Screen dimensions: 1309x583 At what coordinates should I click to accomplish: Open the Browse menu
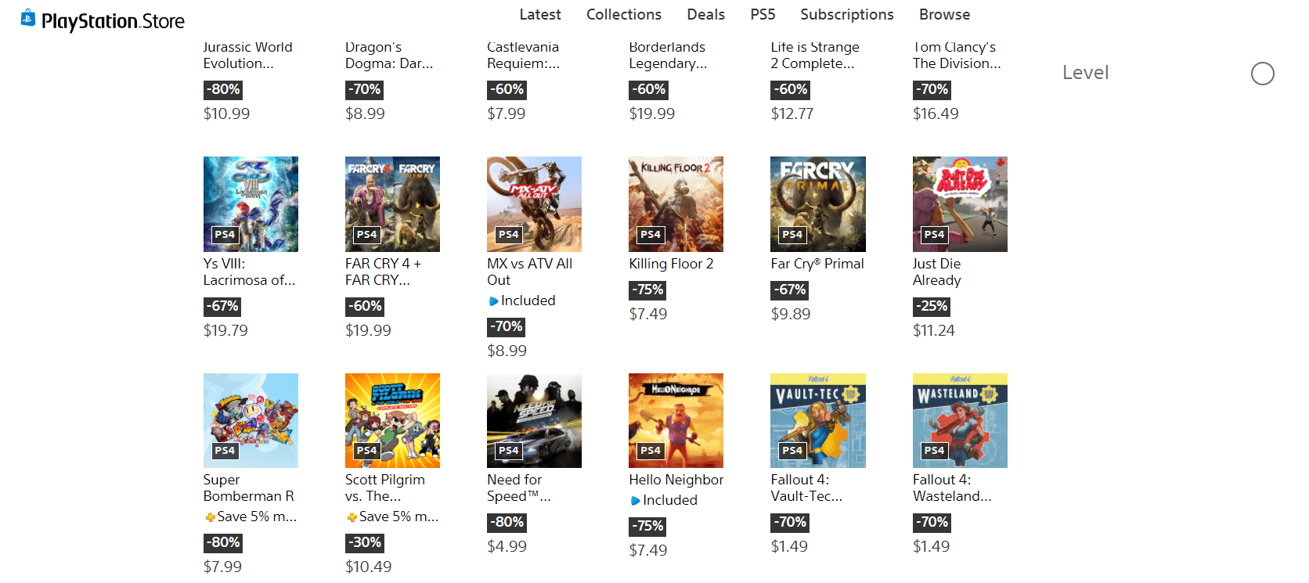[944, 15]
